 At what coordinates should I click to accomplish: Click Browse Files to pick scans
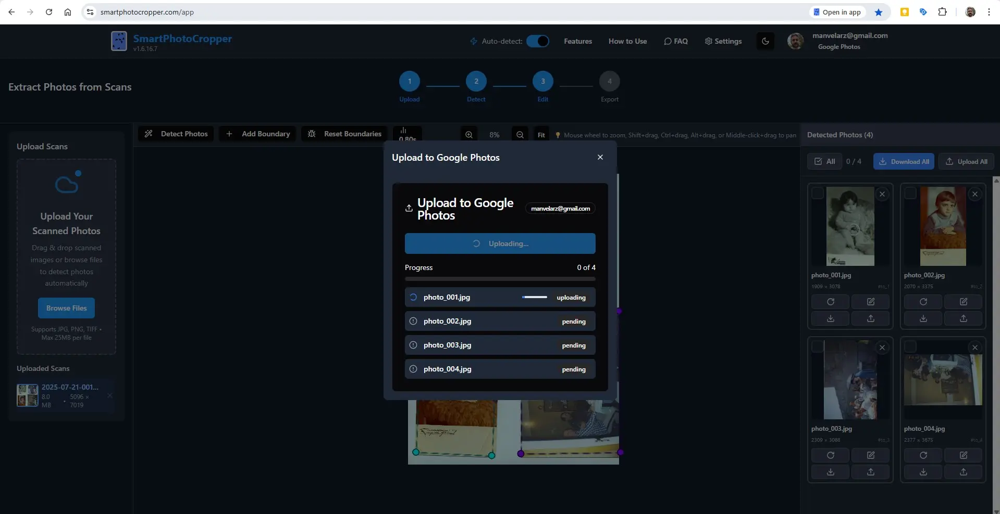(x=66, y=308)
